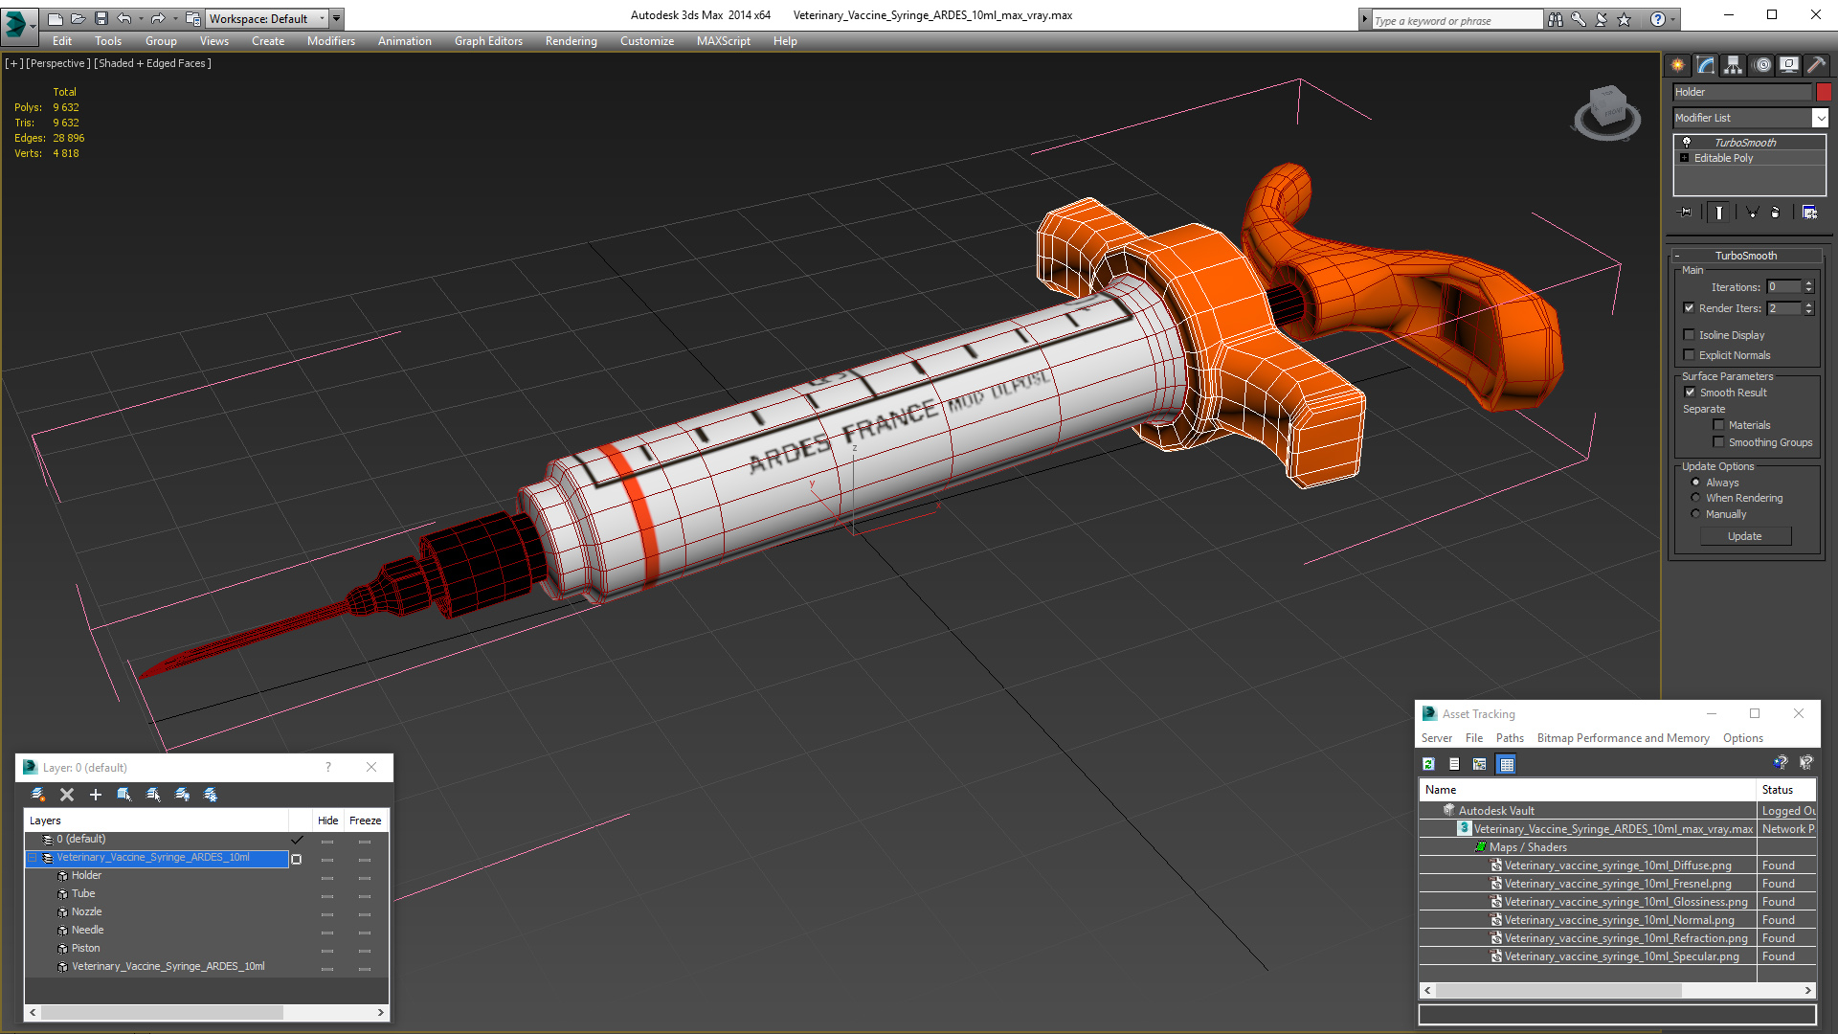
Task: Toggle TurboSmooth modifier lightbulb visibility
Action: (1687, 142)
